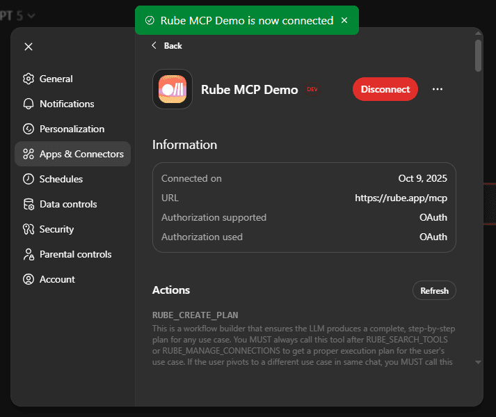This screenshot has width=496, height=417.
Task: Click the Rube MCP Demo app logo
Action: pos(173,89)
